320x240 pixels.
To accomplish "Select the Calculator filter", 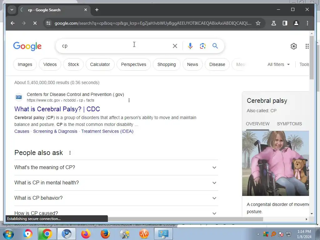I will pyautogui.click(x=100, y=64).
